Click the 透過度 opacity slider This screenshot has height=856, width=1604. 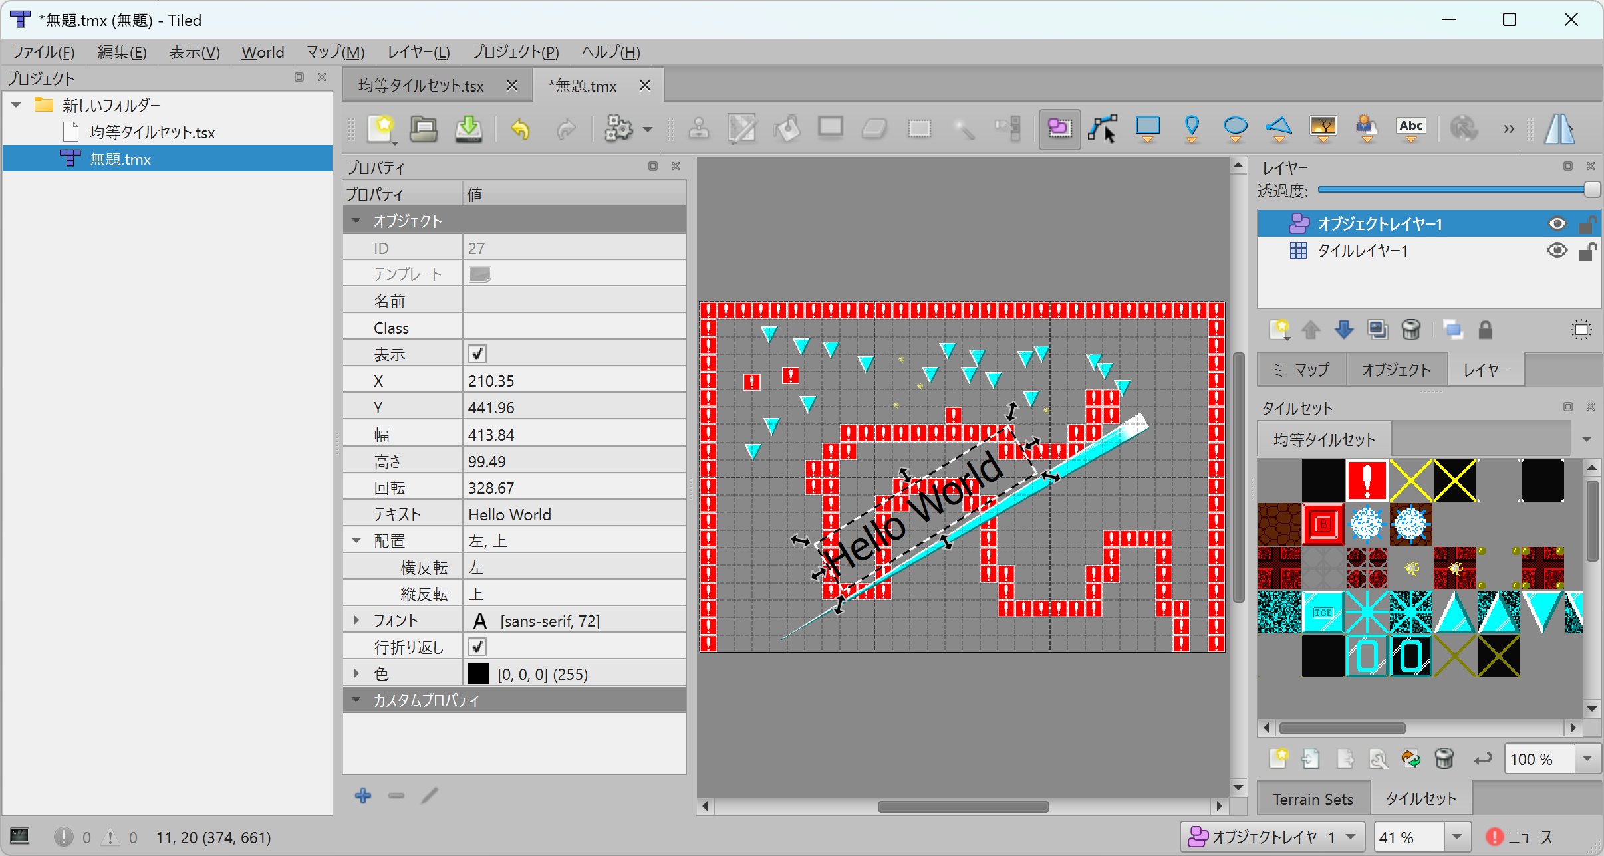click(x=1458, y=190)
